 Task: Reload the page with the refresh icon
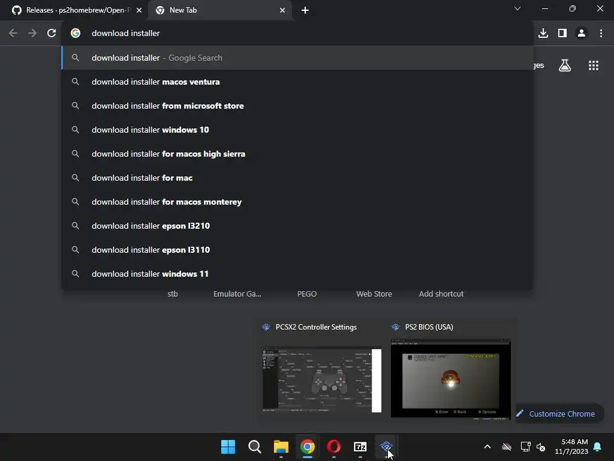click(x=52, y=34)
